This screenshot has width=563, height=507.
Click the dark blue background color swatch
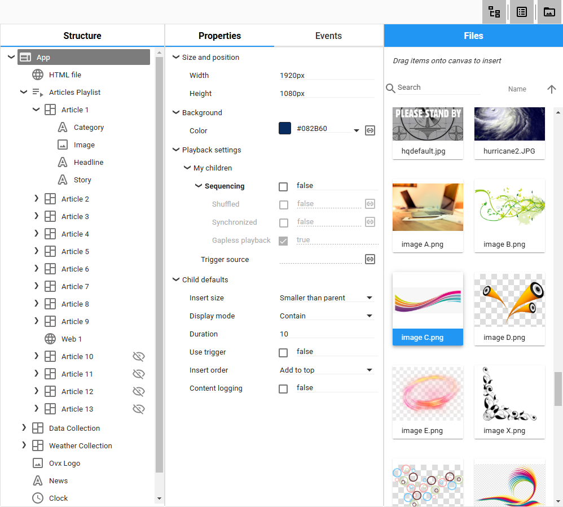tap(285, 128)
